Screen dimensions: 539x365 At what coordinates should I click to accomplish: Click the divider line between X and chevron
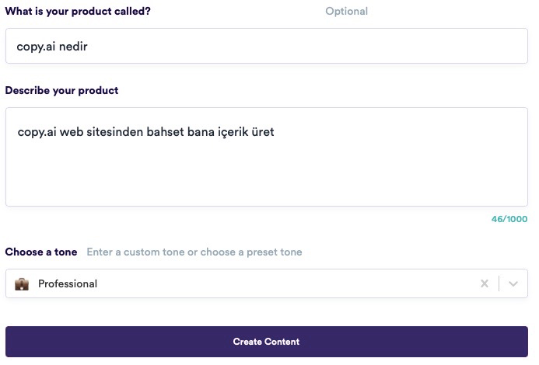(499, 283)
